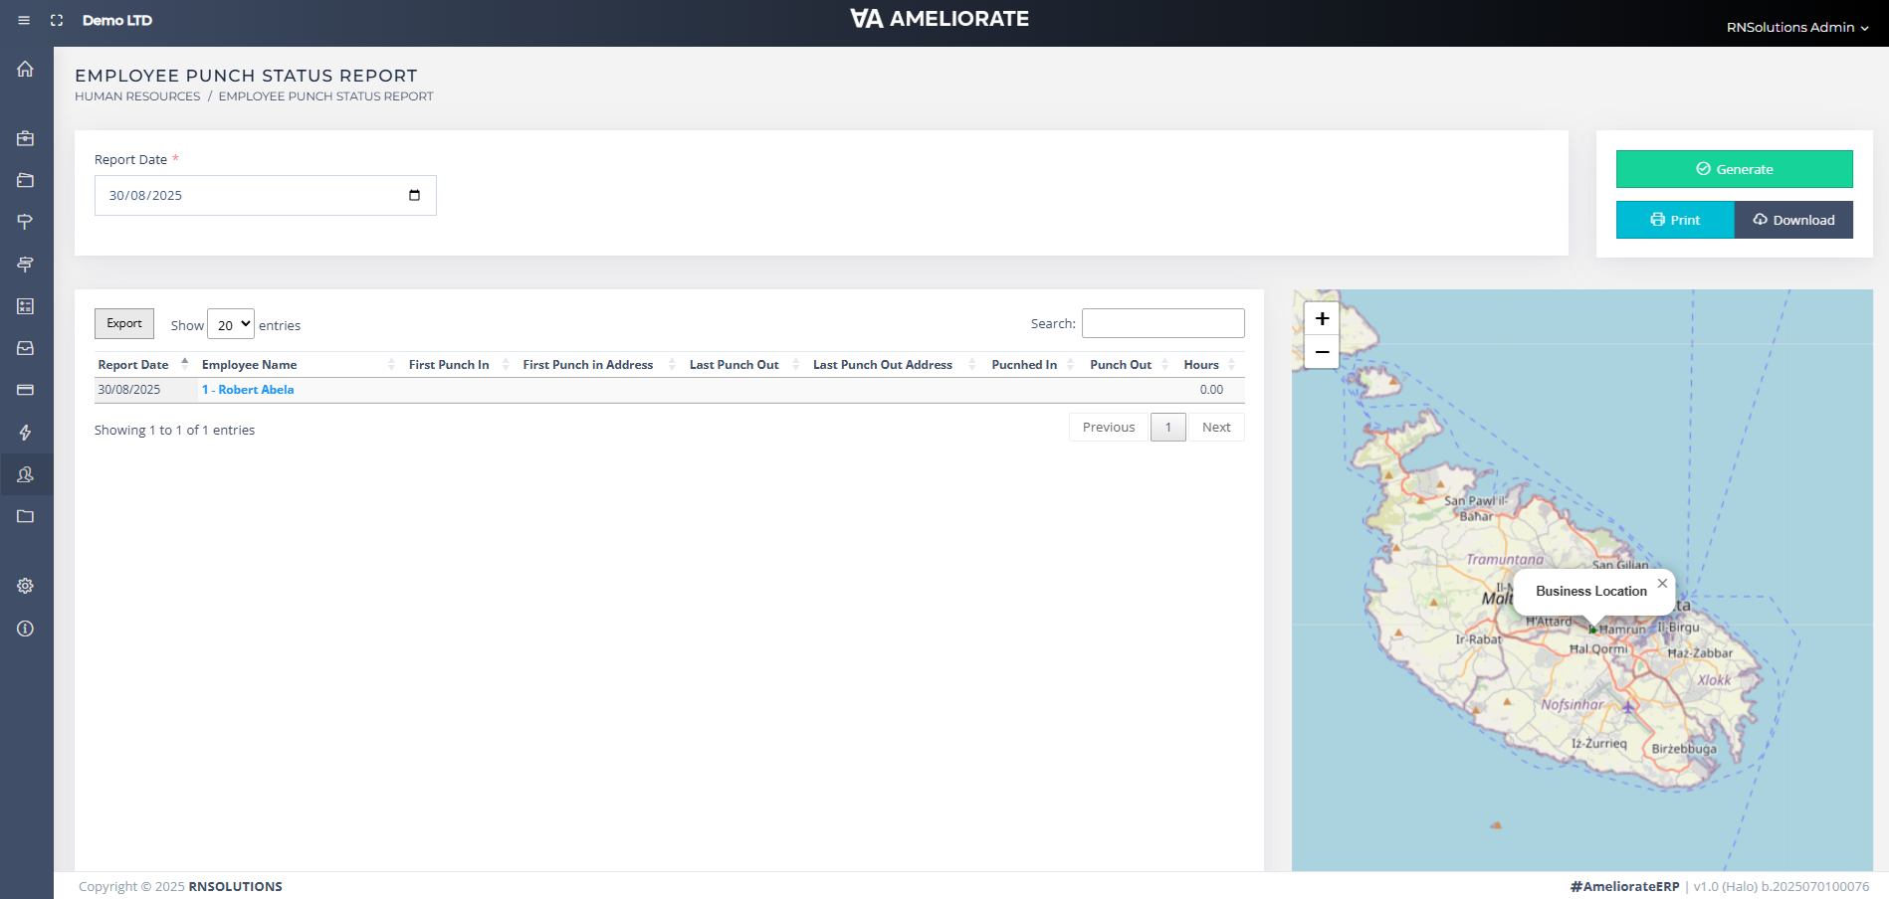Click the fullscreen expand icon near Demo LTD
Screen dimensions: 1889x899
[56, 19]
